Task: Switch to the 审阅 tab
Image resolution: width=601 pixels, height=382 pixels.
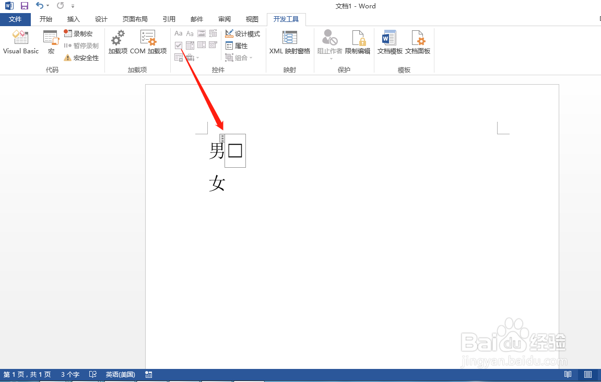Action: (x=224, y=19)
